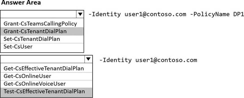Pick the Get-CsOnlineVoiceUser option

coord(46,84)
